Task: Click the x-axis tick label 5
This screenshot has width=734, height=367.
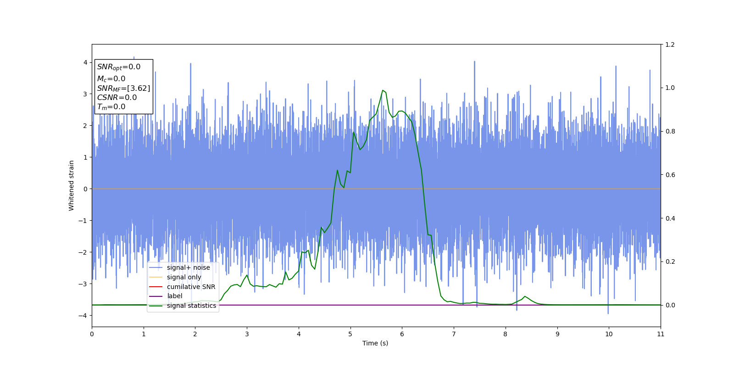Action: (x=350, y=334)
